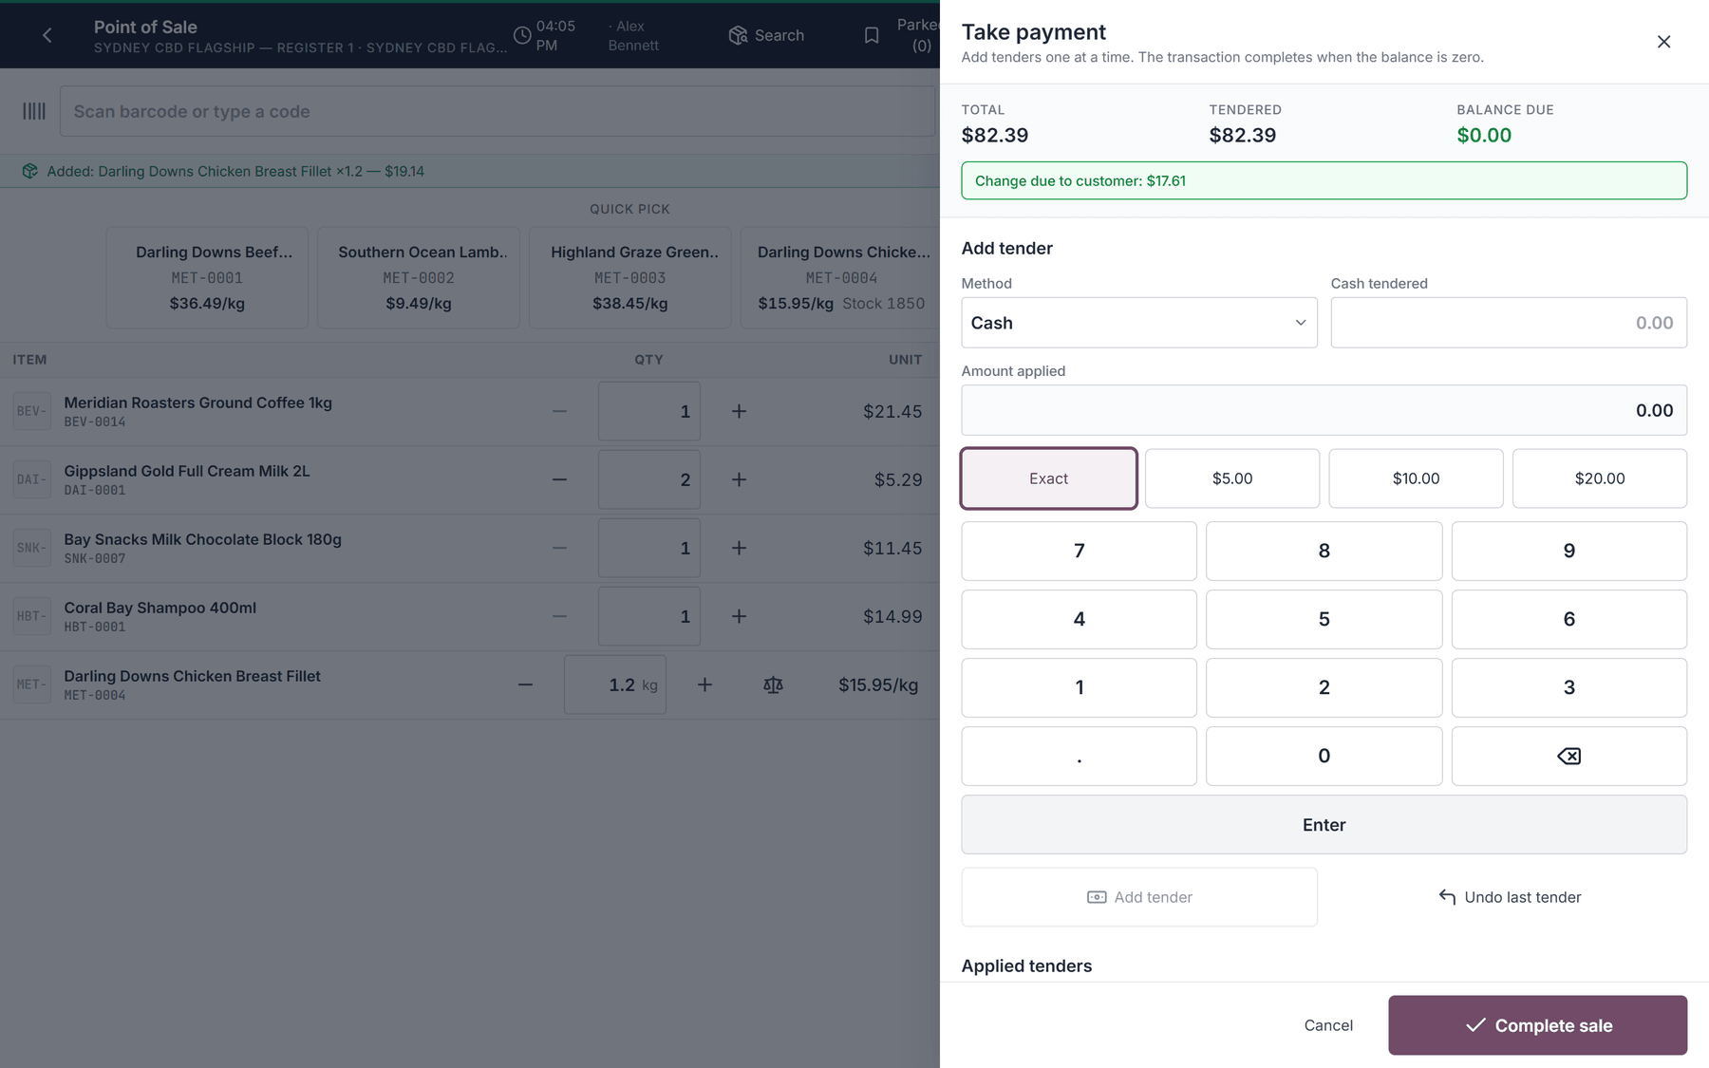1709x1068 pixels.
Task: Open Search in the header
Action: pyautogui.click(x=766, y=35)
